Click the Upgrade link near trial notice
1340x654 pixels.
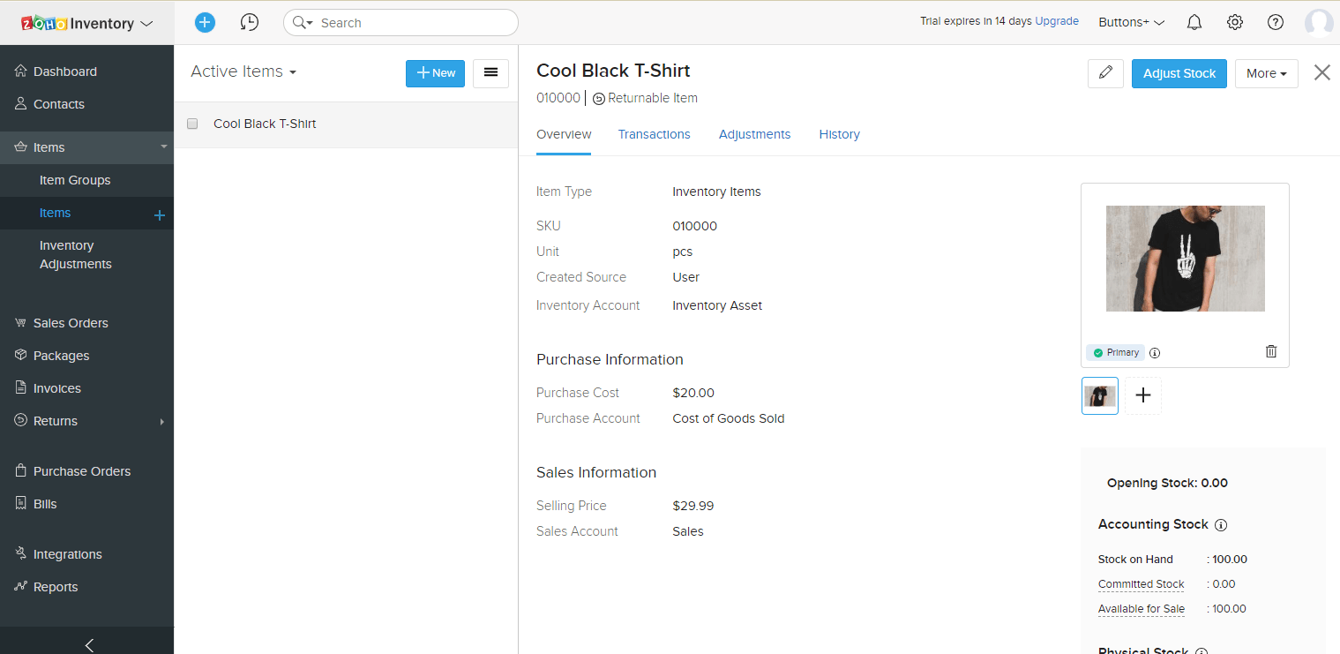[x=1057, y=20]
